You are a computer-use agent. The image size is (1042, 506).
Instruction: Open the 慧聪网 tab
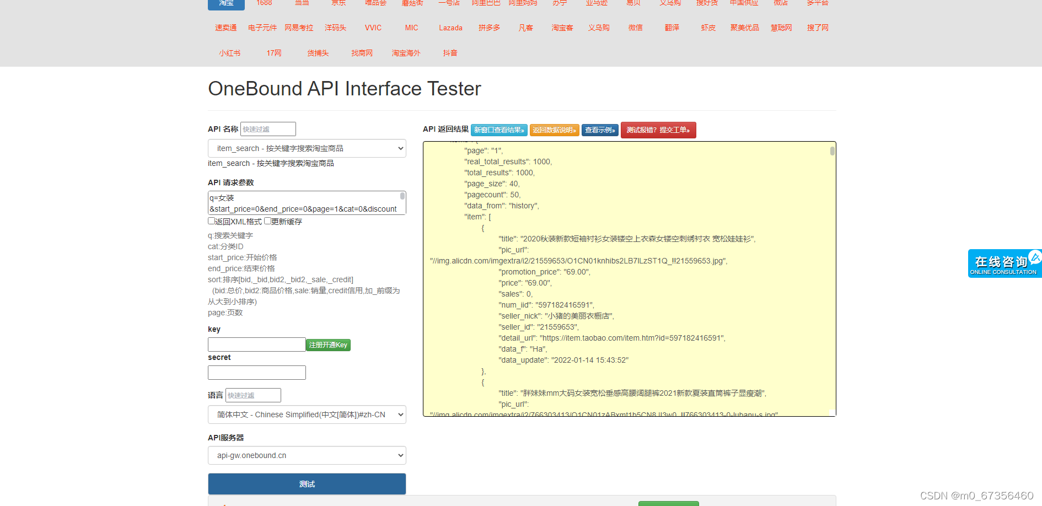(781, 28)
